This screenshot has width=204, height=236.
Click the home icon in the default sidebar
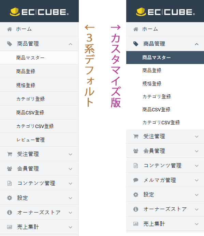(10, 29)
